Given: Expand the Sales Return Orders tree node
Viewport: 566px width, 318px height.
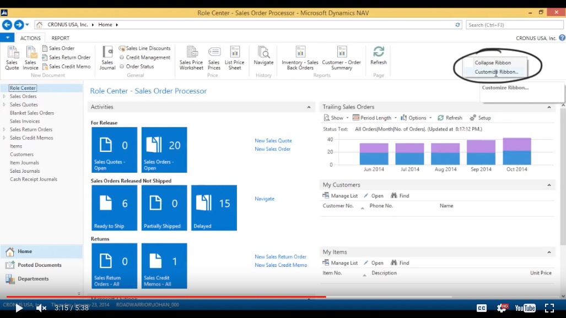Looking at the screenshot, I should [x=4, y=129].
